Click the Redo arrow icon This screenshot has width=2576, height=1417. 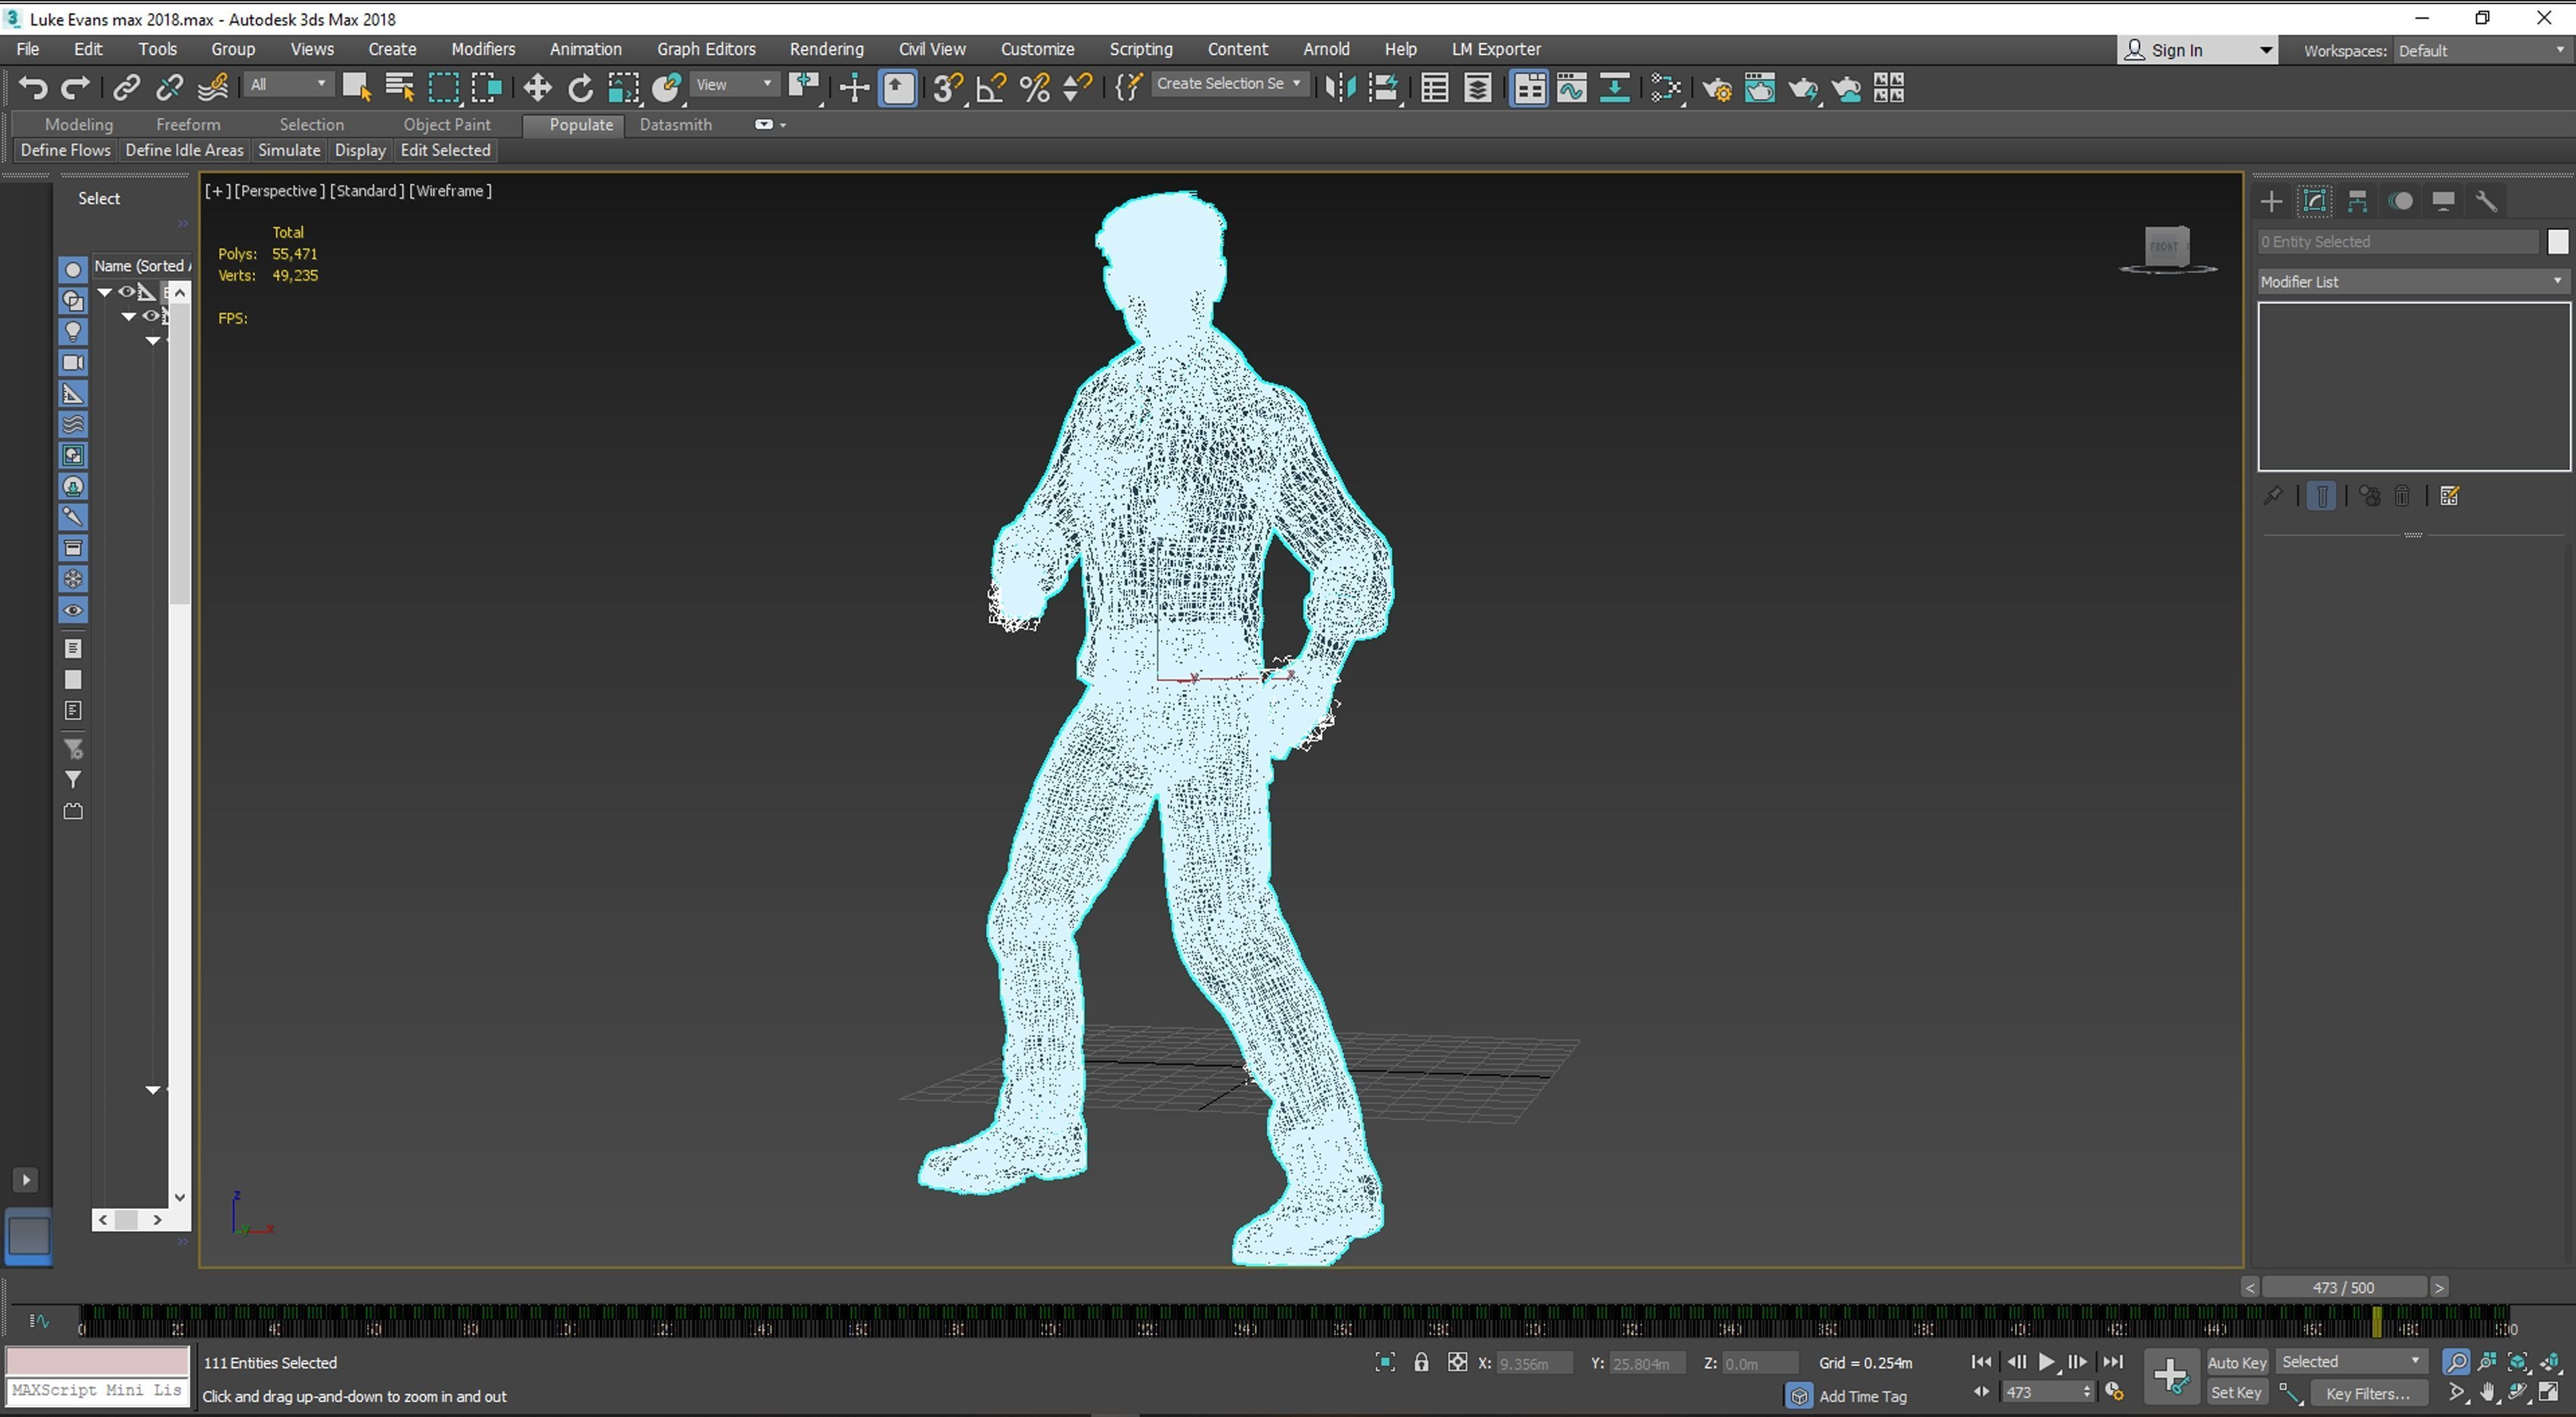(76, 88)
